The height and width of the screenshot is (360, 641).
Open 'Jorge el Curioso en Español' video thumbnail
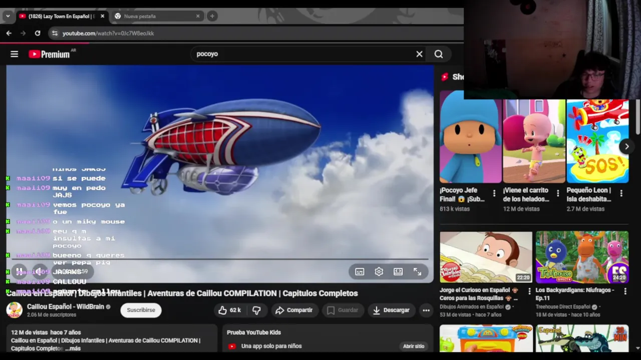(486, 257)
